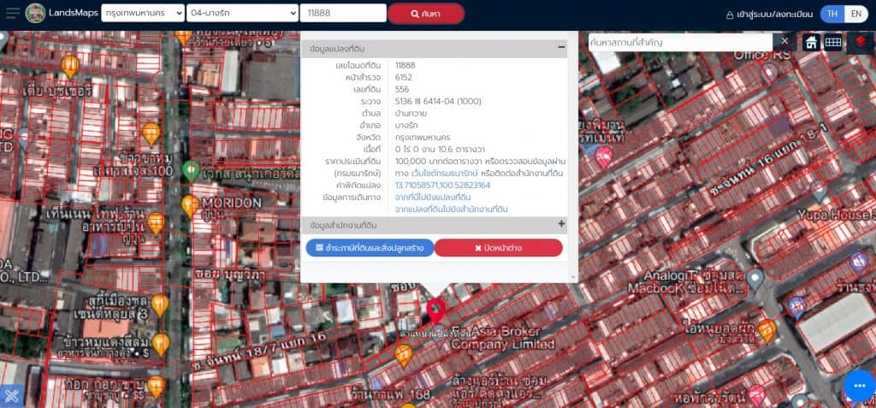Clear the place search with X

pyautogui.click(x=785, y=42)
